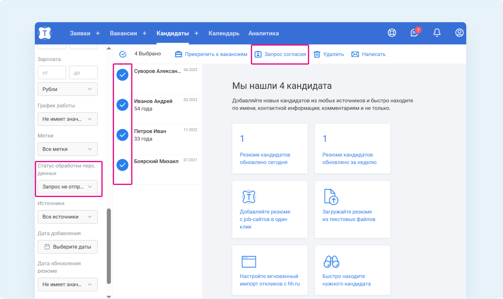Toggle the Боярский Михаил checkbox

coord(122,165)
